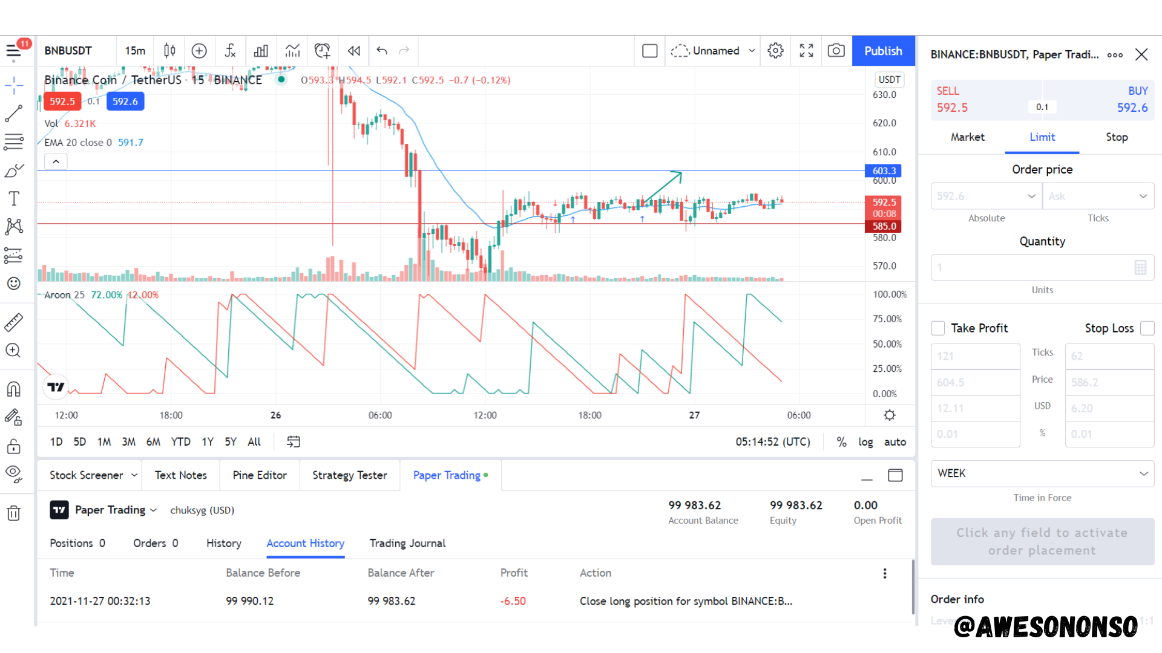Image resolution: width=1162 pixels, height=653 pixels.
Task: Activate the zoom in tool
Action: [14, 351]
